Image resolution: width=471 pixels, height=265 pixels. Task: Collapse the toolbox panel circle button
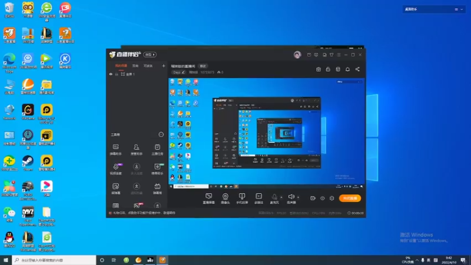pyautogui.click(x=161, y=135)
